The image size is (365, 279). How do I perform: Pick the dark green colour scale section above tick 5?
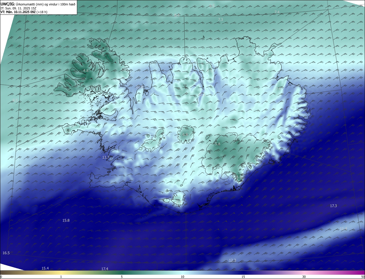point(122,272)
